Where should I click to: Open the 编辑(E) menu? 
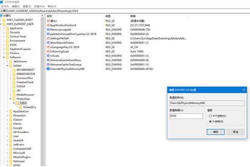pyautogui.click(x=16, y=6)
